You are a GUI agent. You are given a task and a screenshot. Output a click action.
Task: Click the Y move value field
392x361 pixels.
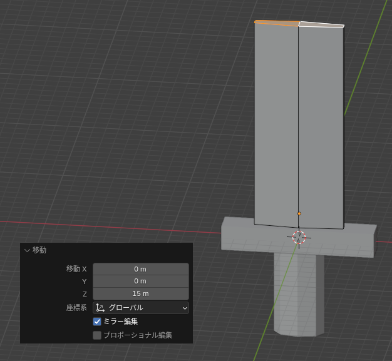point(140,282)
